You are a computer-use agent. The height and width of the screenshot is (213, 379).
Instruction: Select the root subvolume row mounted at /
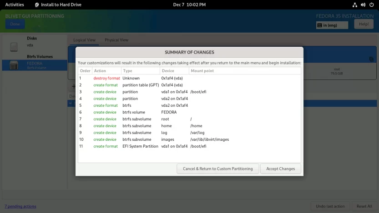pyautogui.click(x=189, y=119)
